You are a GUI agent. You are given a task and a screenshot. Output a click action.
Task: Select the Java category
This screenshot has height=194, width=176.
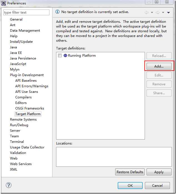coord(13,47)
